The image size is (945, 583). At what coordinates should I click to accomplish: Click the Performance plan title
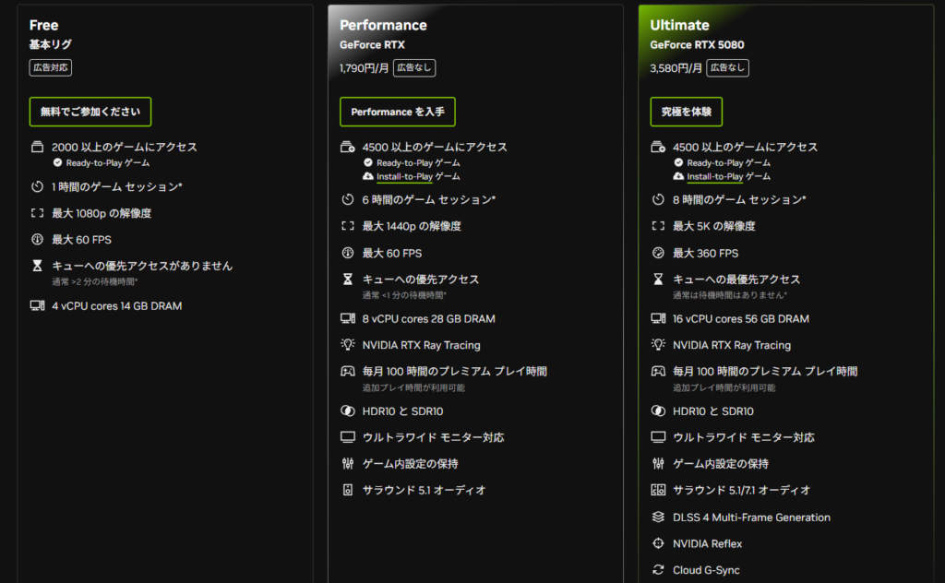(x=383, y=25)
